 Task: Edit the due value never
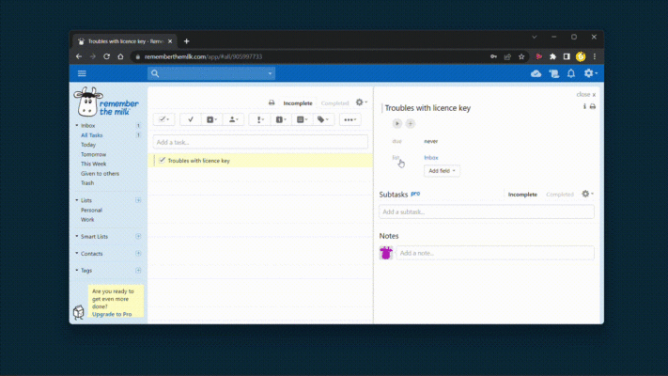(x=430, y=141)
